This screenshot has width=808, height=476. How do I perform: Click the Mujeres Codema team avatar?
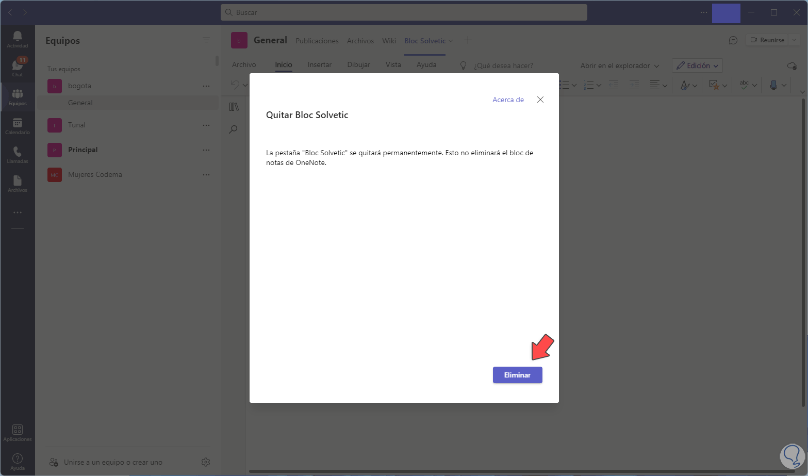coord(55,175)
